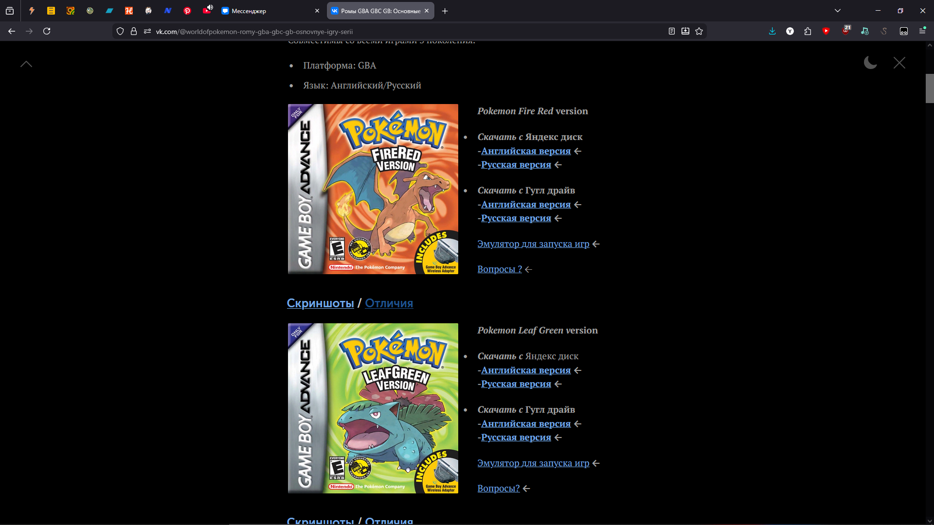Open Firefox View recent browsing button
Viewport: 934px width, 525px height.
[x=10, y=11]
